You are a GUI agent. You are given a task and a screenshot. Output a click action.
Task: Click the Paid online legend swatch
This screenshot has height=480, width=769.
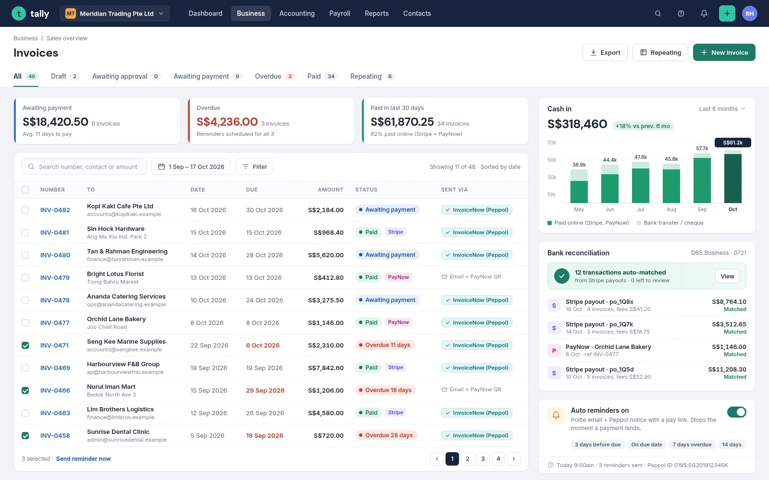(x=549, y=223)
